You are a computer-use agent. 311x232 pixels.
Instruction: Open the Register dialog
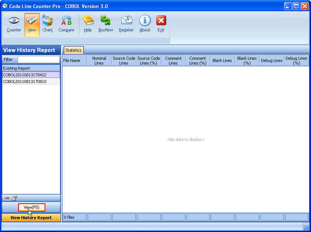click(126, 24)
